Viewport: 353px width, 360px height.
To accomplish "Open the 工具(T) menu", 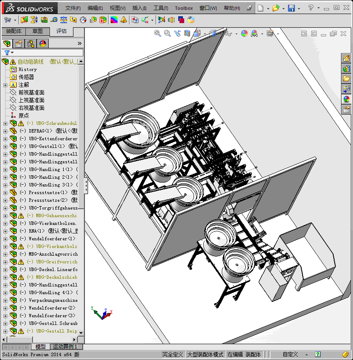I will pos(161,8).
